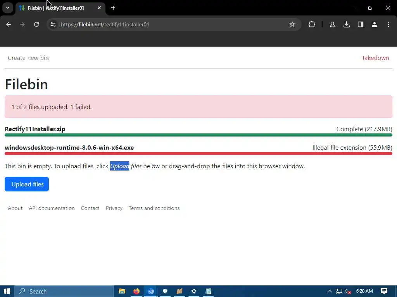Open the shield security taskbar app
The image size is (397, 297).
tap(165, 291)
